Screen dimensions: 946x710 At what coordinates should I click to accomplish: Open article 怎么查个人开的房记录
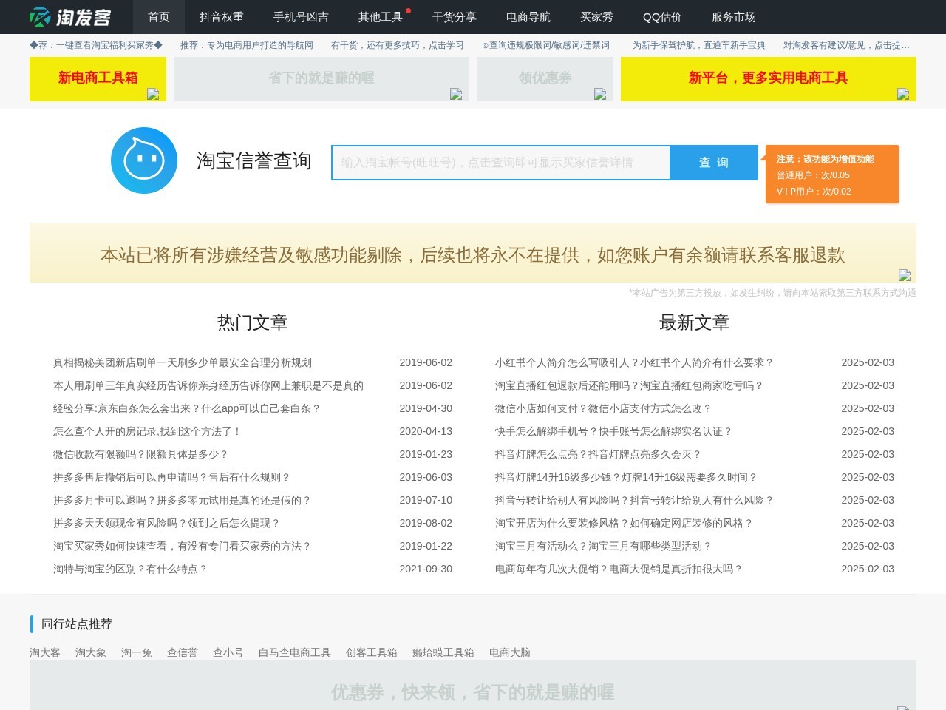147,431
